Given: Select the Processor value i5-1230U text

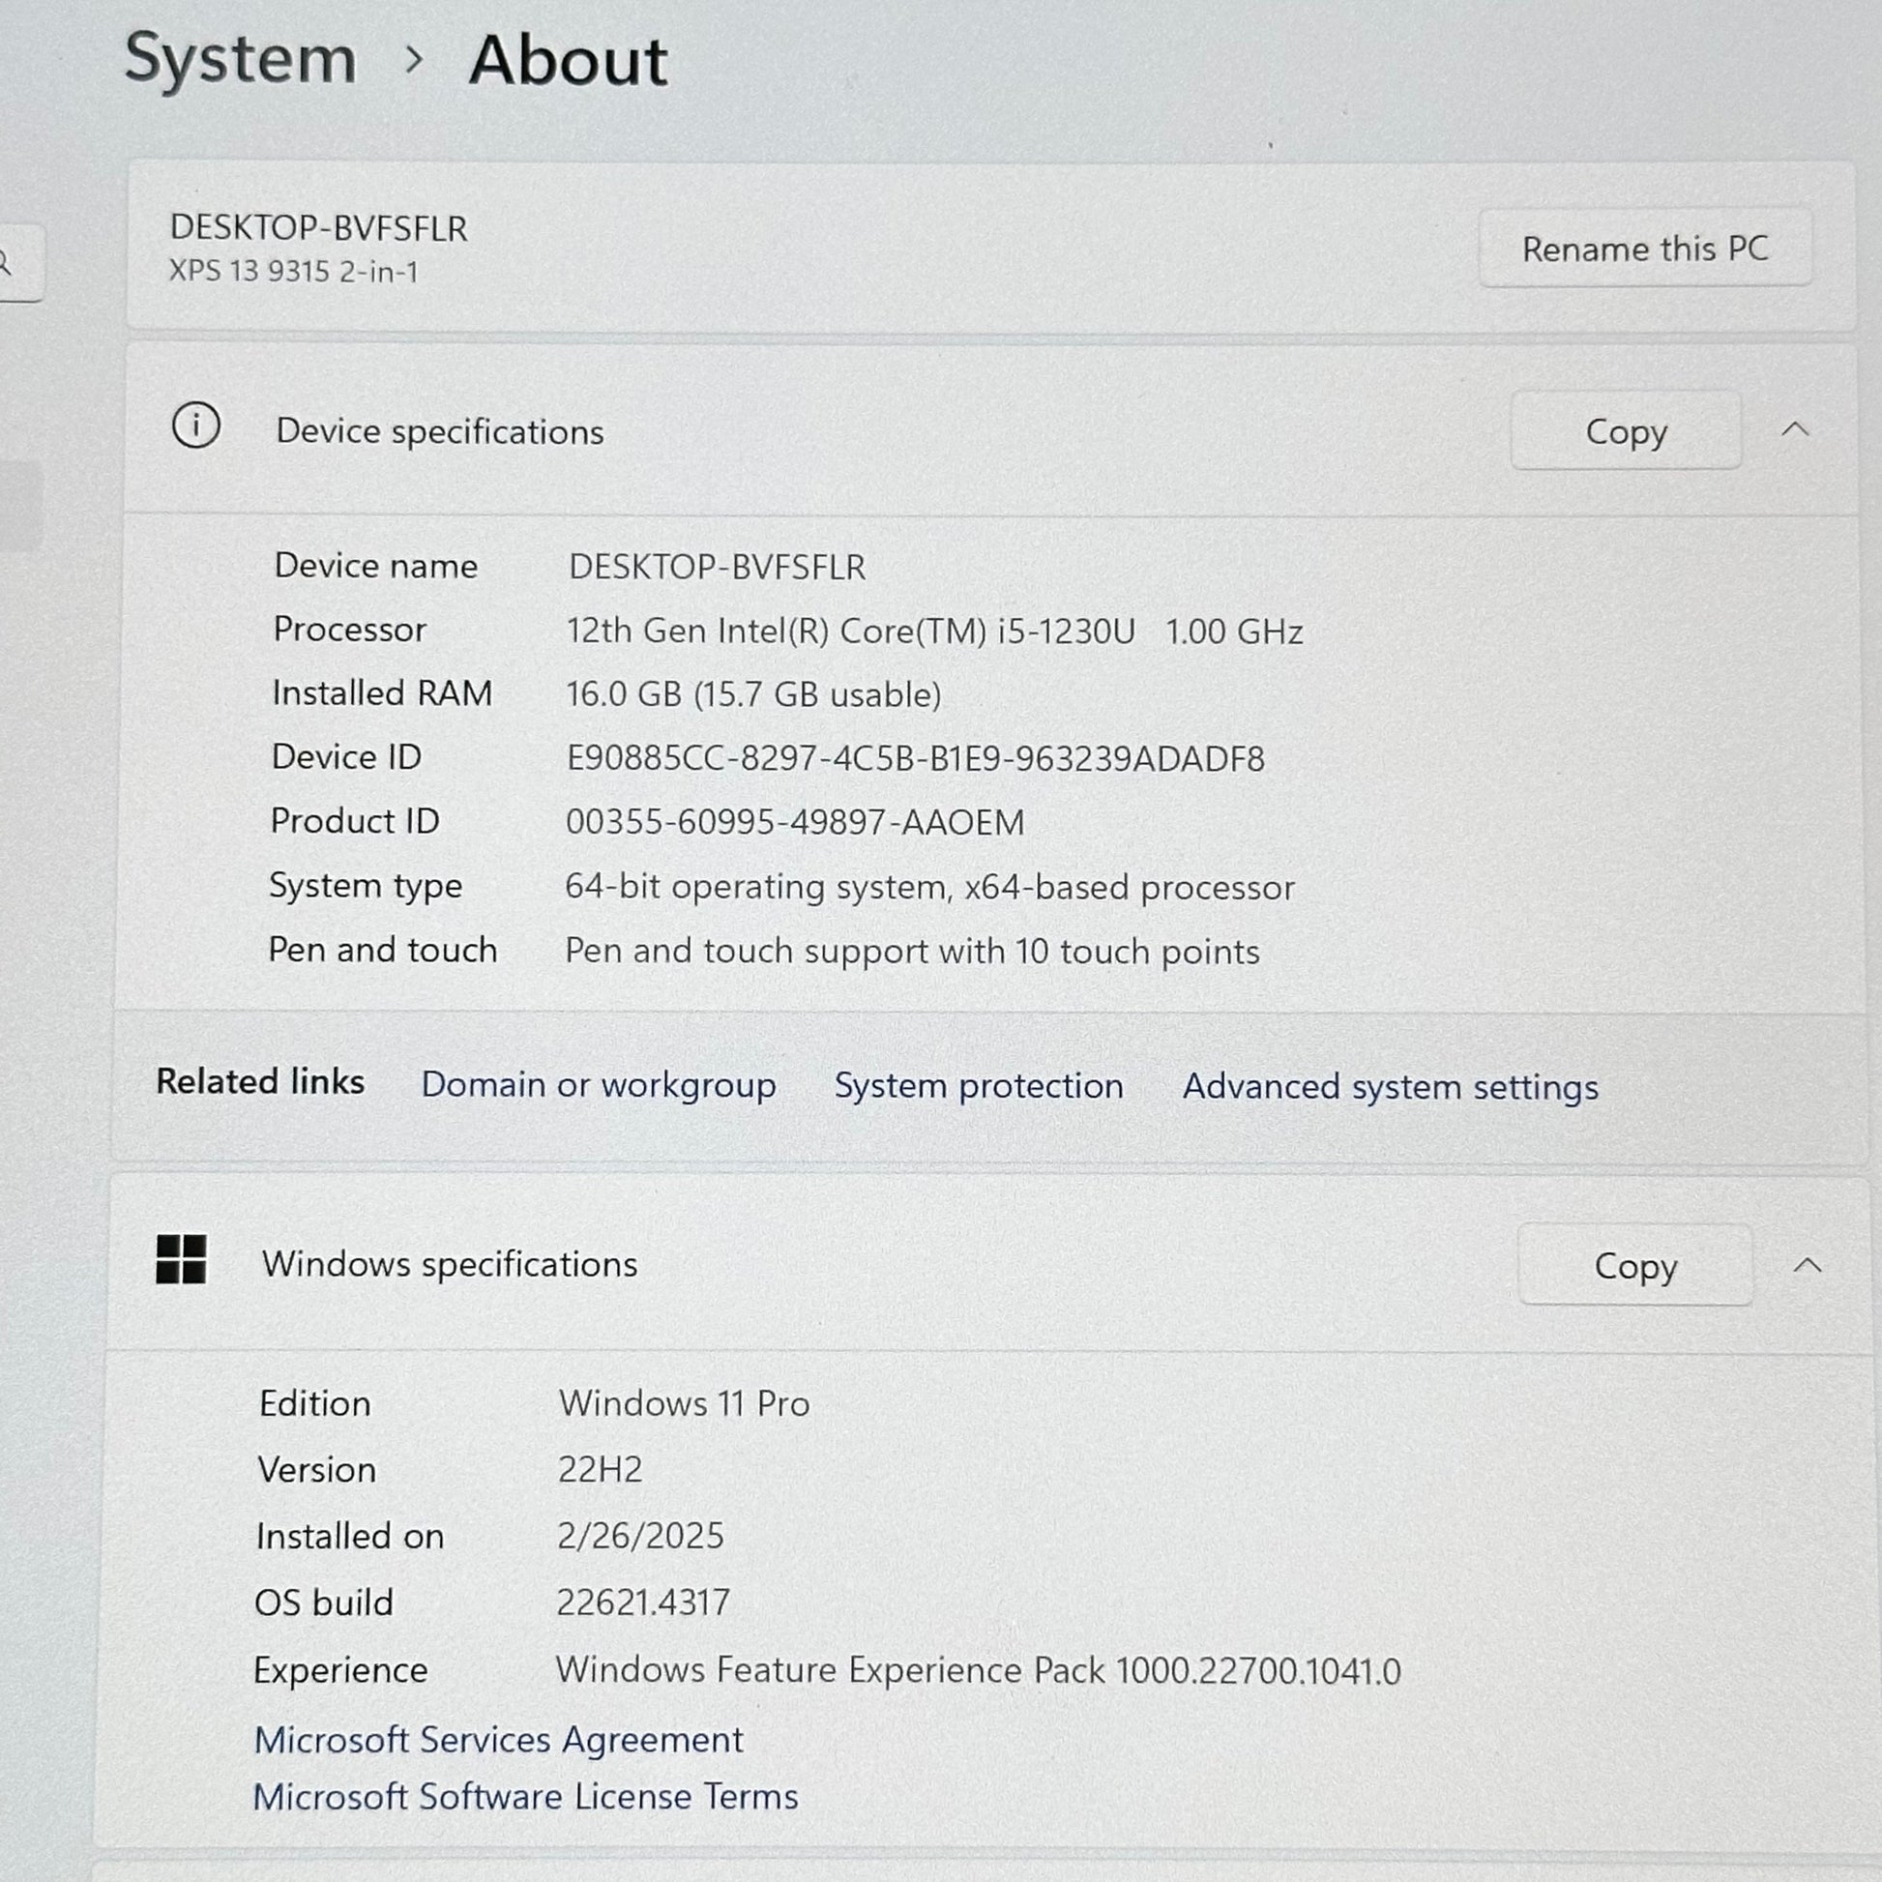Looking at the screenshot, I should click(x=934, y=632).
